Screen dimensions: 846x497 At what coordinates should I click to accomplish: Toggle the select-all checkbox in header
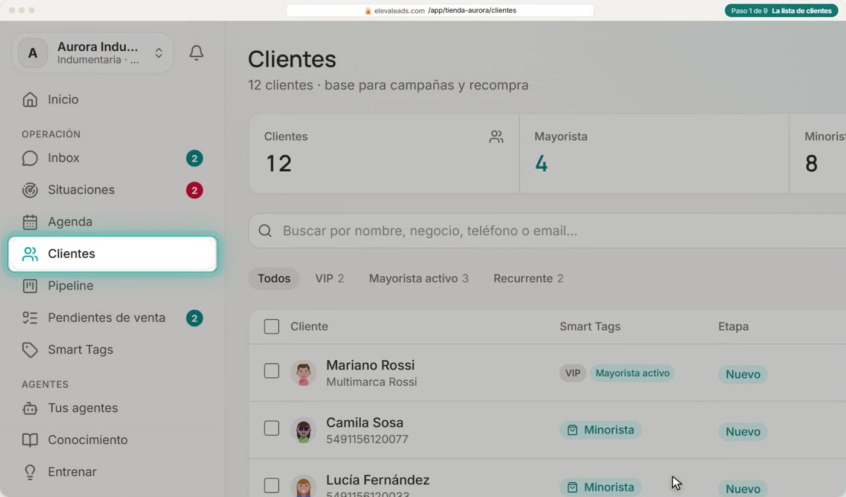(x=271, y=327)
